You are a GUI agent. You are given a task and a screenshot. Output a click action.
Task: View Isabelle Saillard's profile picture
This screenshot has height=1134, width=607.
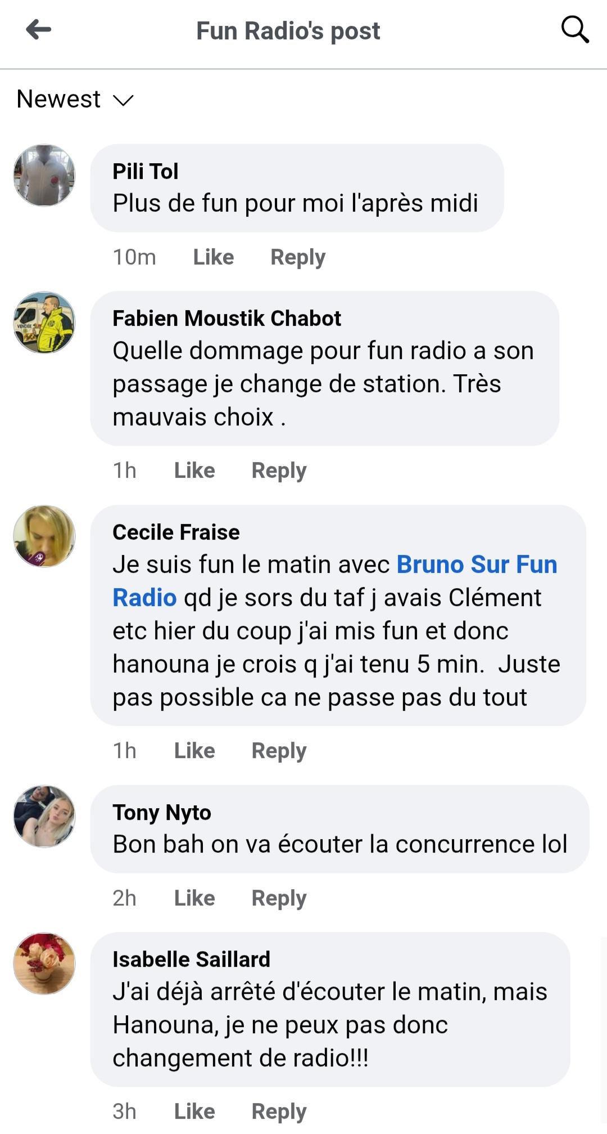click(x=44, y=963)
